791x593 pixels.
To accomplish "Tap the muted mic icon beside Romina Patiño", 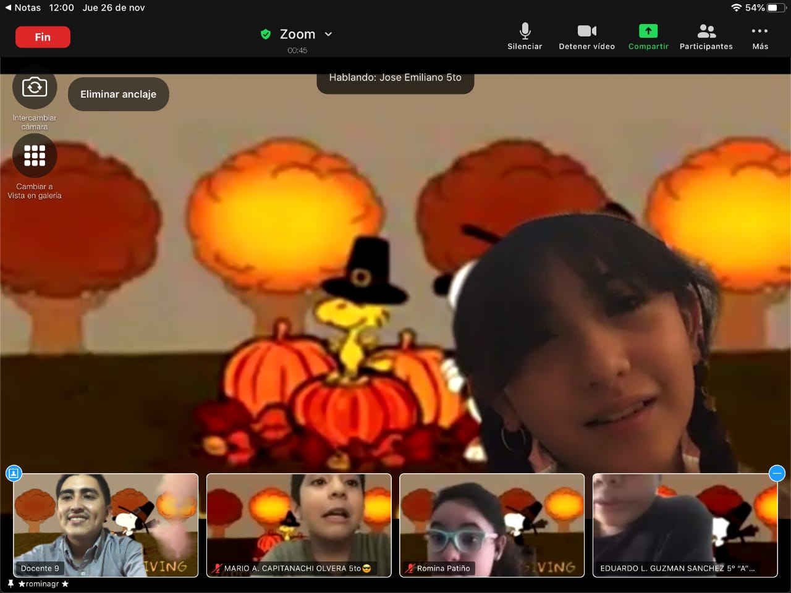I will (410, 568).
